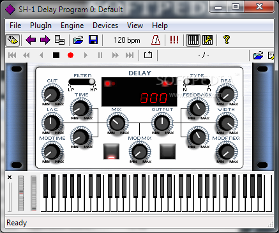The height and width of the screenshot is (233, 279).
Task: Click the rewind transport button
Action: pos(26,56)
